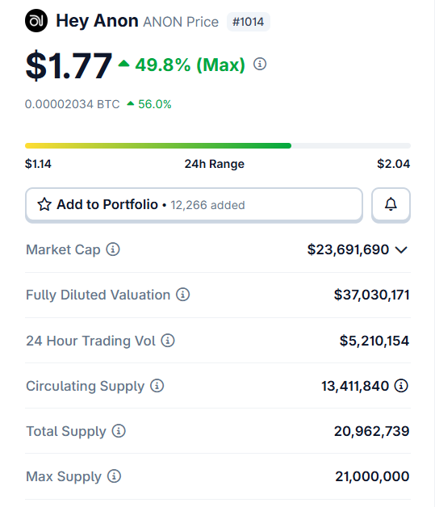Click the 12,266 added text
The height and width of the screenshot is (507, 435).
tap(207, 205)
